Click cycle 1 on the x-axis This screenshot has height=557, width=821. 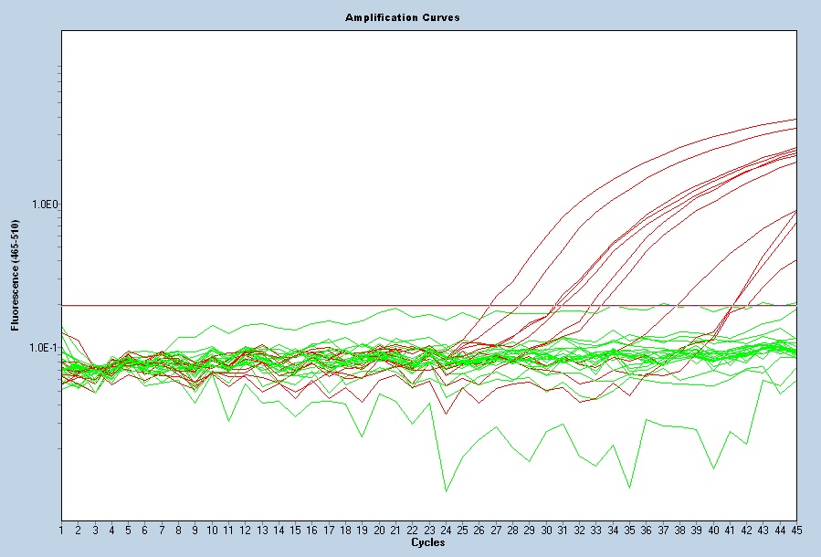click(x=61, y=531)
